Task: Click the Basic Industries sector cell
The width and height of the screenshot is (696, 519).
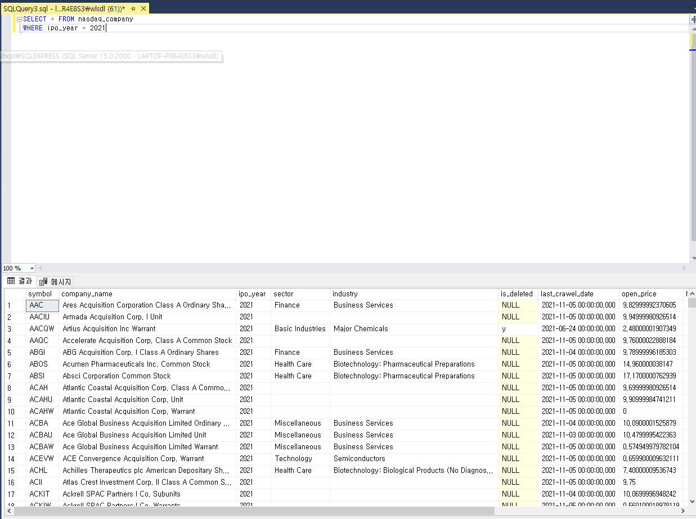Action: click(x=300, y=329)
